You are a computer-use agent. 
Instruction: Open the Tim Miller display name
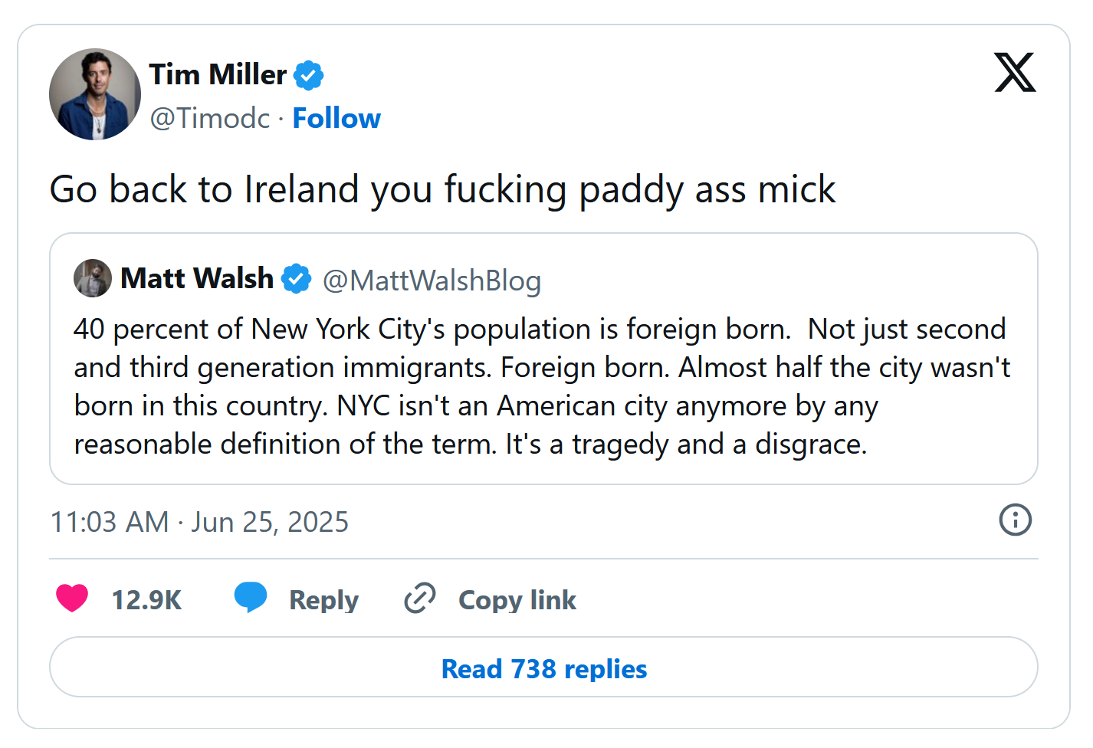(218, 75)
